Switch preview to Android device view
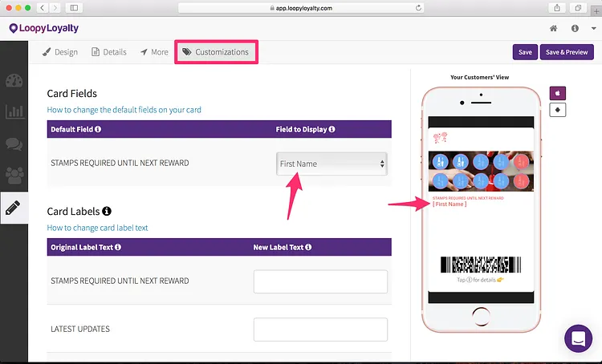This screenshot has width=602, height=364. coord(558,110)
